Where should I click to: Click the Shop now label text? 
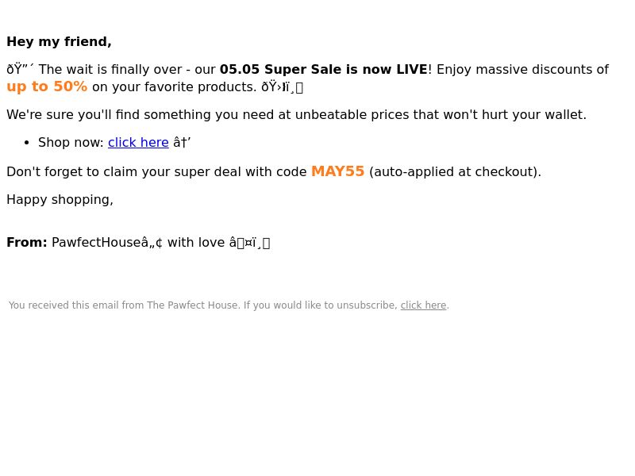click(x=71, y=143)
